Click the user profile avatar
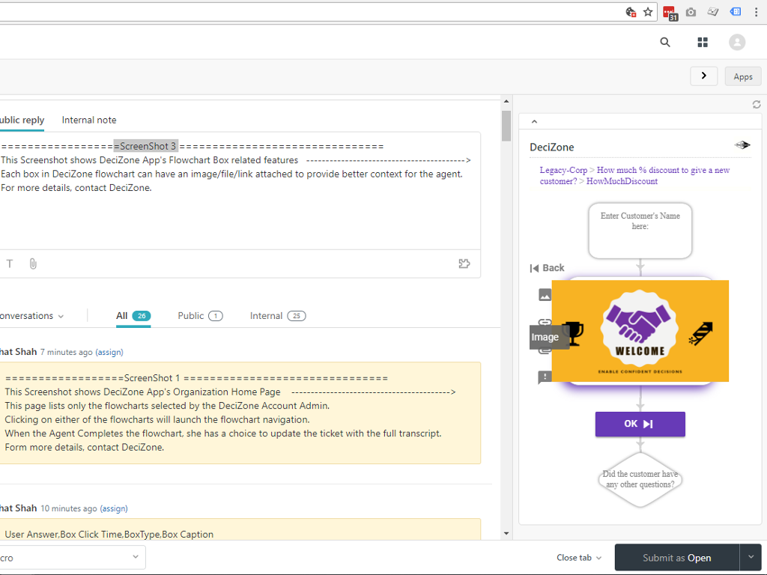This screenshot has width=767, height=575. pyautogui.click(x=737, y=43)
